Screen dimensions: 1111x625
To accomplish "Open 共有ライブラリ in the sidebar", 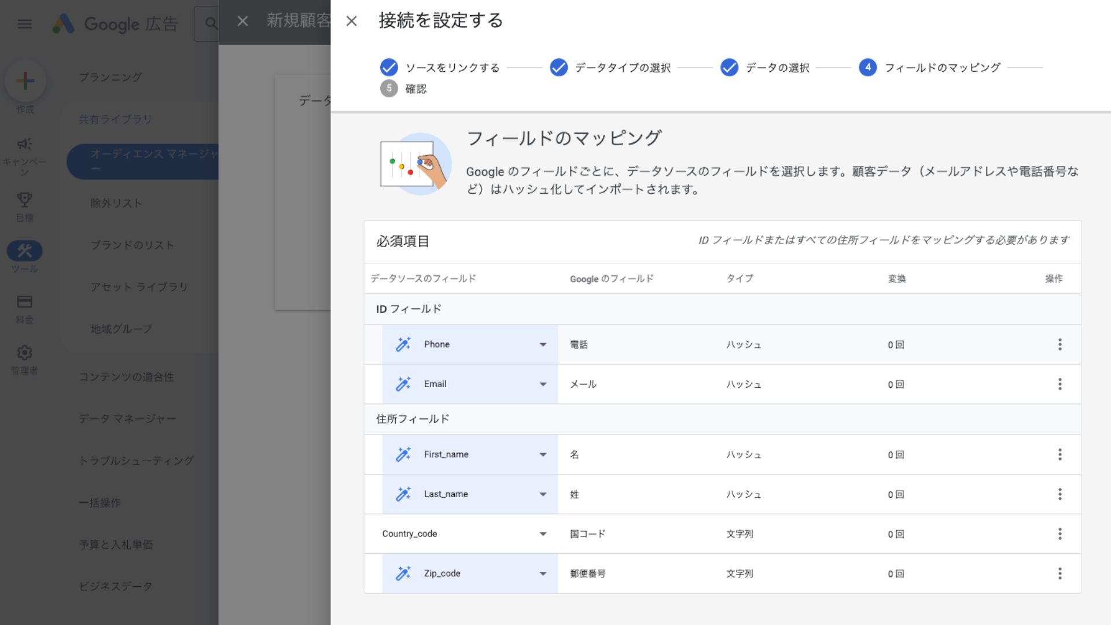I will [115, 119].
